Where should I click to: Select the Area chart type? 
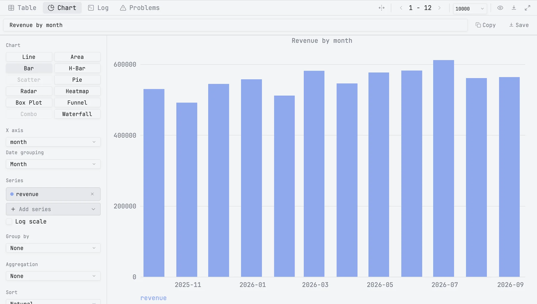pyautogui.click(x=77, y=57)
